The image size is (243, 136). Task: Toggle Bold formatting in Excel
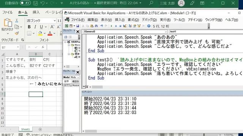coord(29,27)
